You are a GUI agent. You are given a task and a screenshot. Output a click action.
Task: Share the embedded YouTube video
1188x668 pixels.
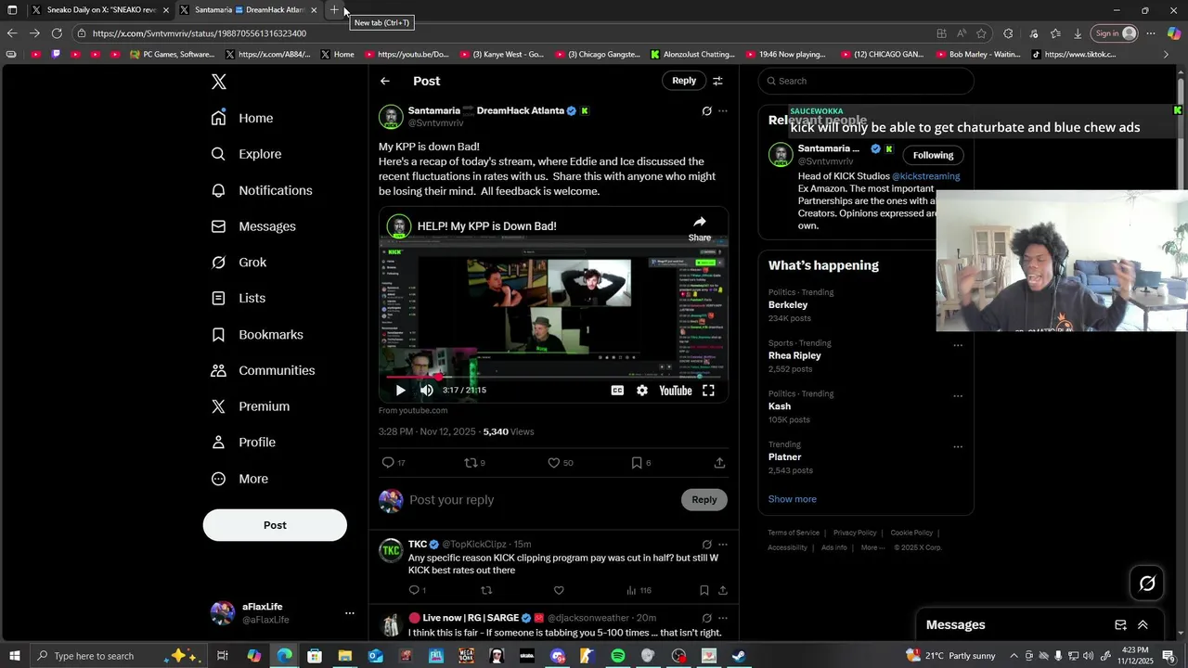tap(700, 227)
